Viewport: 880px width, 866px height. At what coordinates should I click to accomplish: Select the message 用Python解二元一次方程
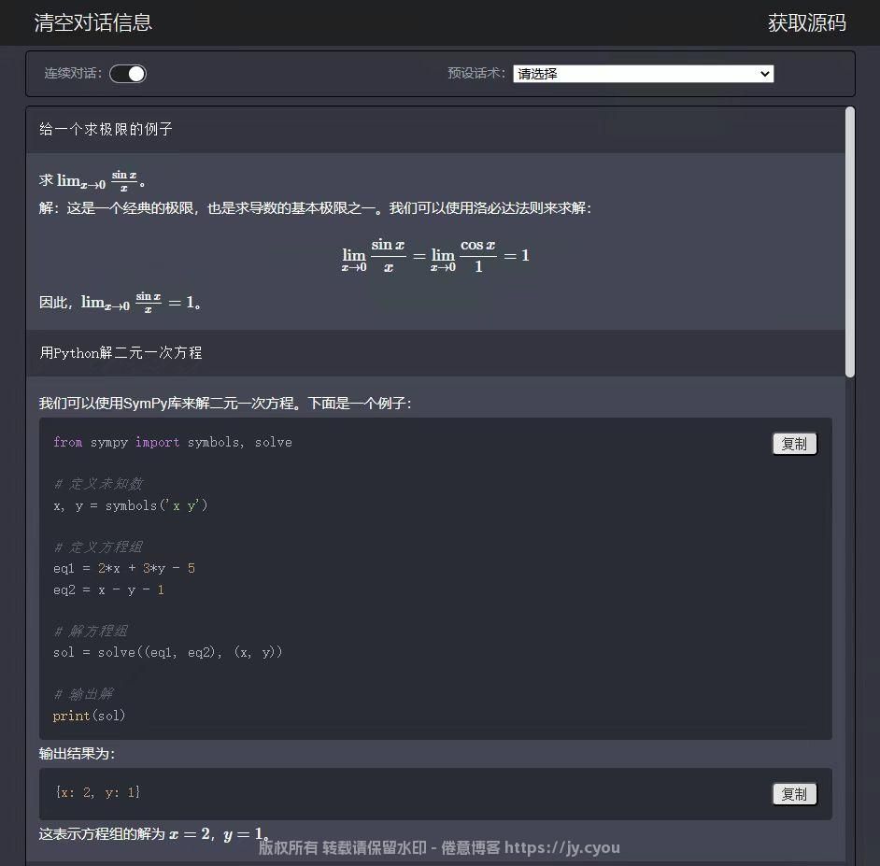coord(121,352)
